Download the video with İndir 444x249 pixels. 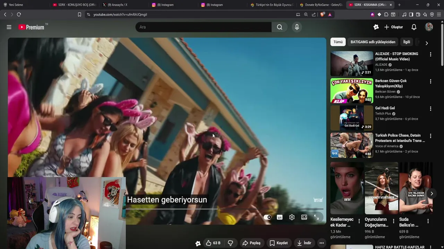pos(304,243)
